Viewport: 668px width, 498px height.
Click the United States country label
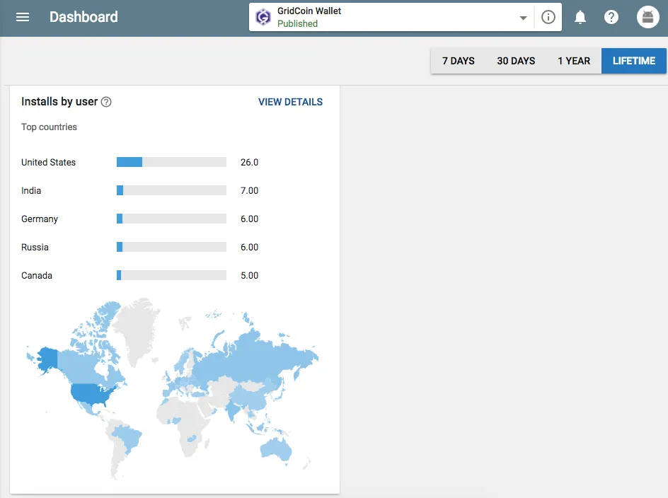[49, 162]
